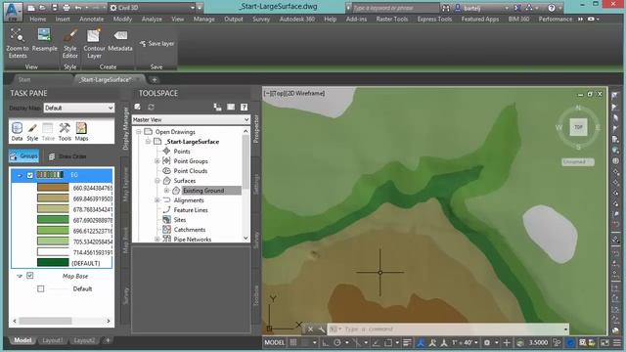
Task: Click the Plot print icon in quick access
Action: 67,8
